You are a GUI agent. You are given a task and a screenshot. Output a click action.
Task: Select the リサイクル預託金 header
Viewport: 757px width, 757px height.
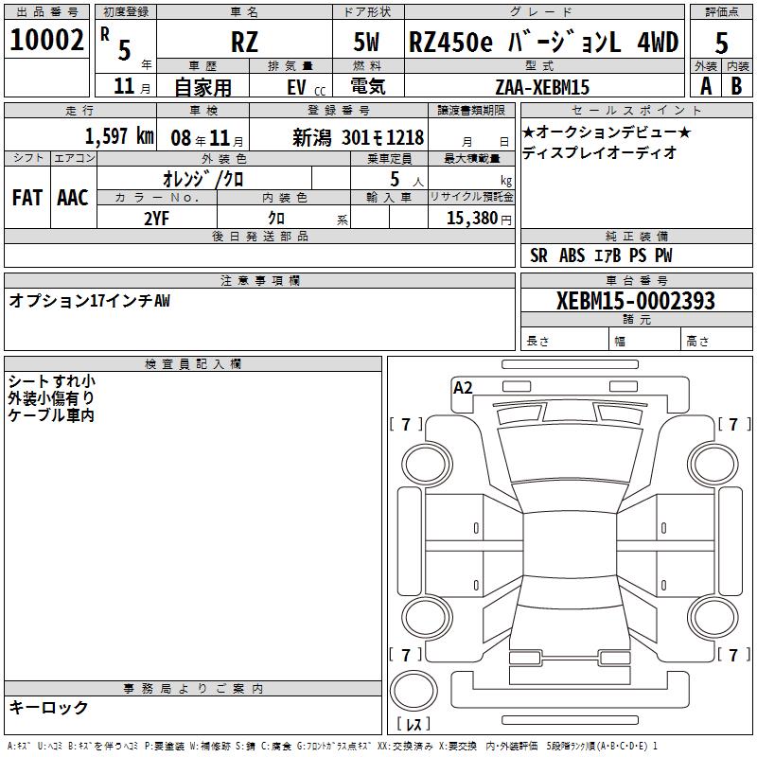(x=471, y=197)
